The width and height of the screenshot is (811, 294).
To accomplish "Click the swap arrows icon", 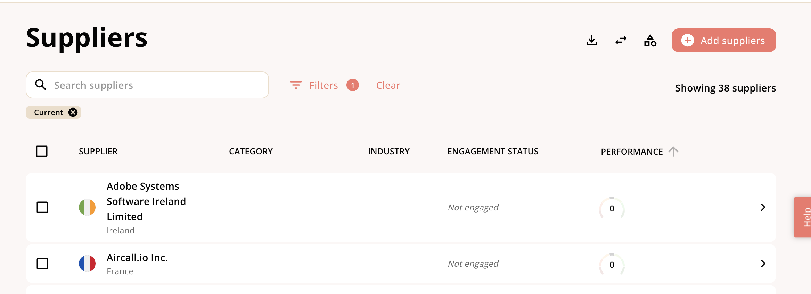I will [x=621, y=41].
